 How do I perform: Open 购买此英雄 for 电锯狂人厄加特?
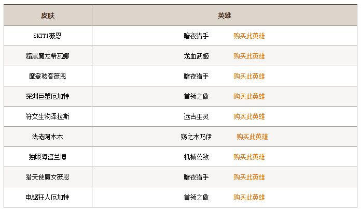249,197
